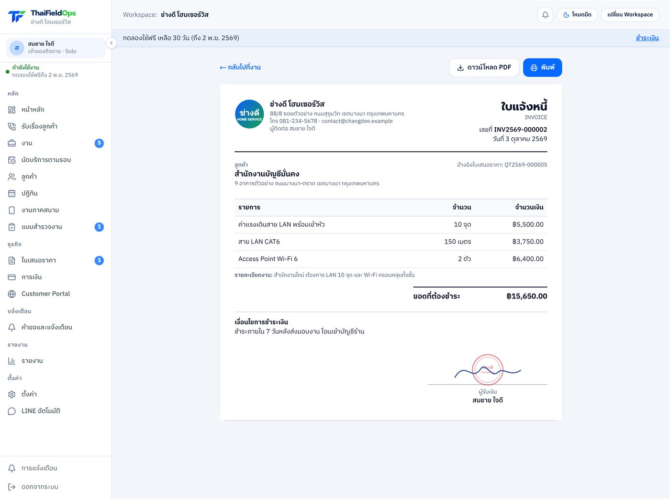Screen dimensions: 670x499
Task: Click quotation reference QT2569-000005
Action: pyautogui.click(x=525, y=165)
